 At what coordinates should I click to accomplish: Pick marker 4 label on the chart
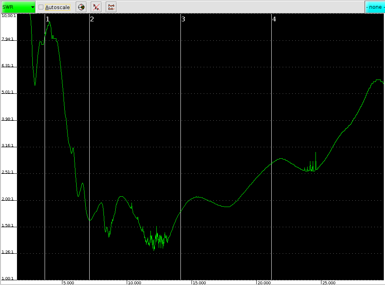274,19
